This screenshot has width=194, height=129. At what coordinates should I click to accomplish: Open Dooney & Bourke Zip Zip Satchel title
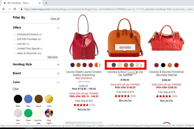125,74
